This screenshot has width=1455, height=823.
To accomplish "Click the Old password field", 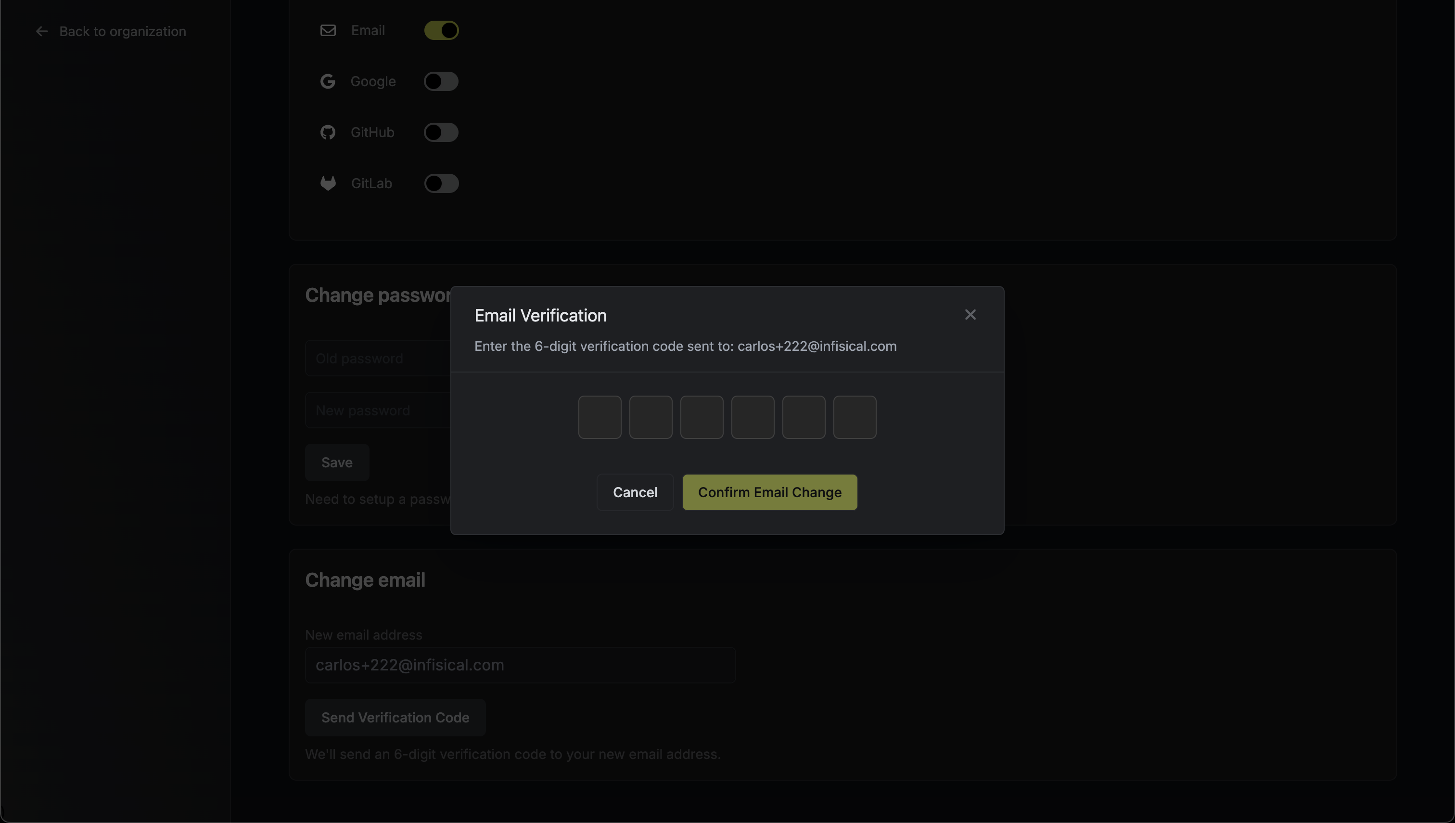I will pyautogui.click(x=378, y=359).
